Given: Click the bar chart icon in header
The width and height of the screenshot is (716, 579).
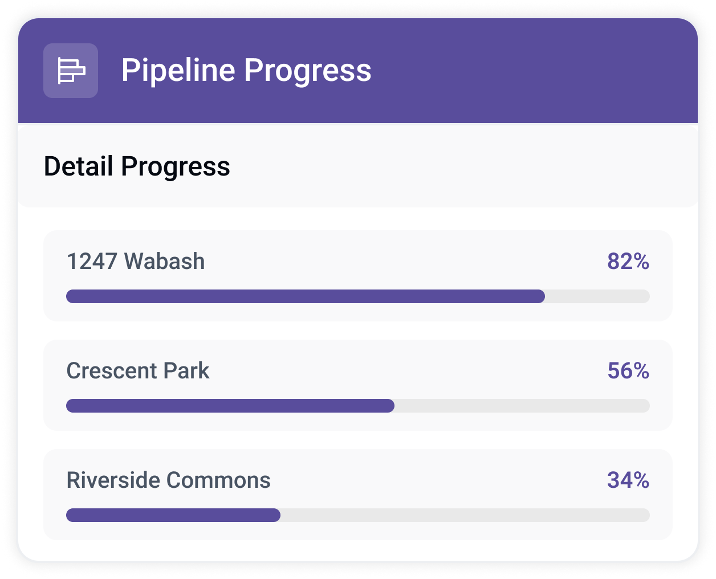Looking at the screenshot, I should (71, 71).
